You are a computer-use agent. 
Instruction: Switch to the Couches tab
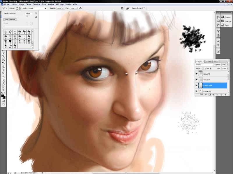[208, 61]
